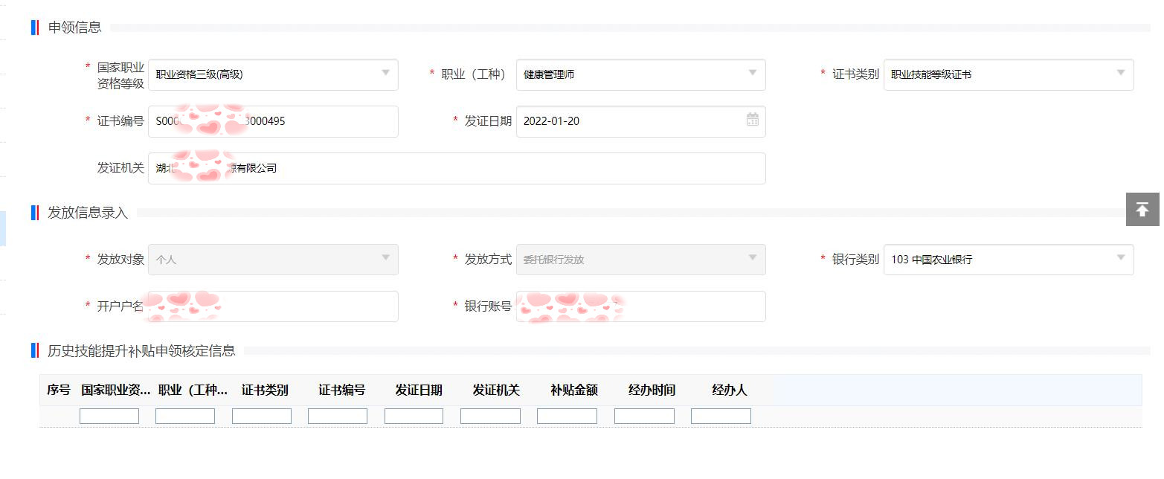Open the 职业（工种） dropdown
Screen dimensions: 1164x479
[x=752, y=73]
